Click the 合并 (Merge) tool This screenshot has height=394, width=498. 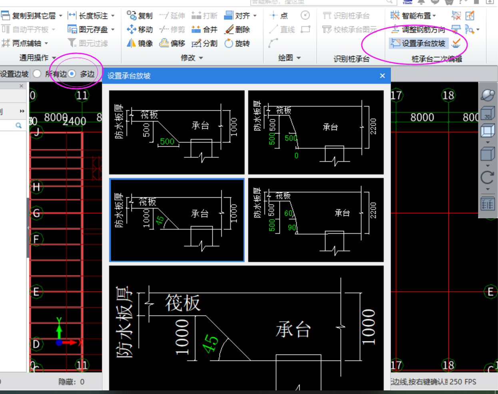(x=204, y=29)
